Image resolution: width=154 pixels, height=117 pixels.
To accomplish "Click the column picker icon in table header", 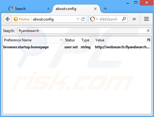I will [149, 40].
